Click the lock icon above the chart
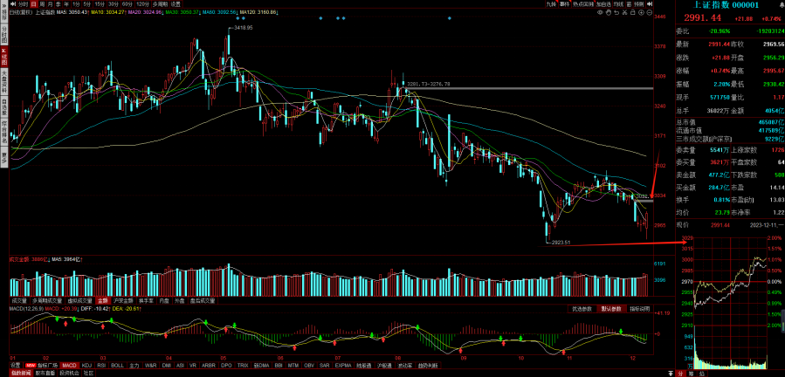This screenshot has width=785, height=377. (x=633, y=12)
